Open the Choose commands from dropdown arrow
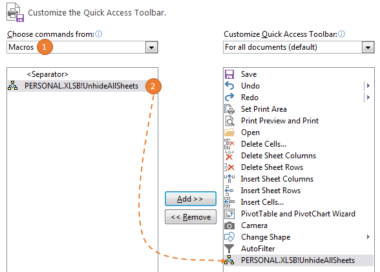380x272 pixels. click(152, 47)
